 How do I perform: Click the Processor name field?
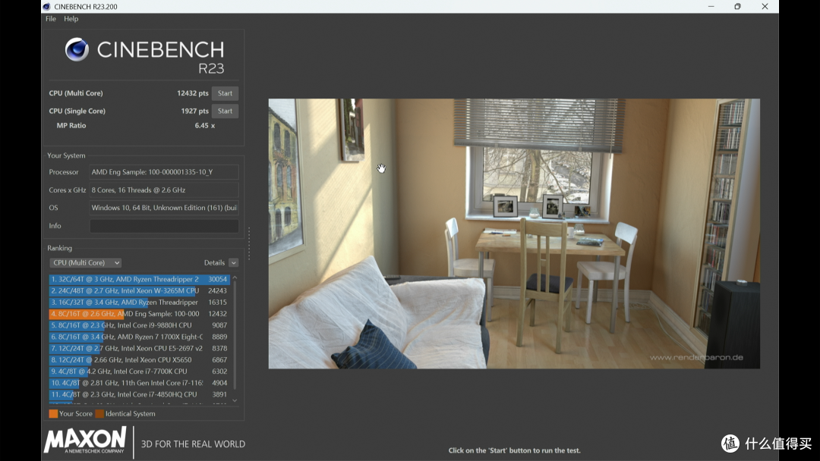coord(164,172)
